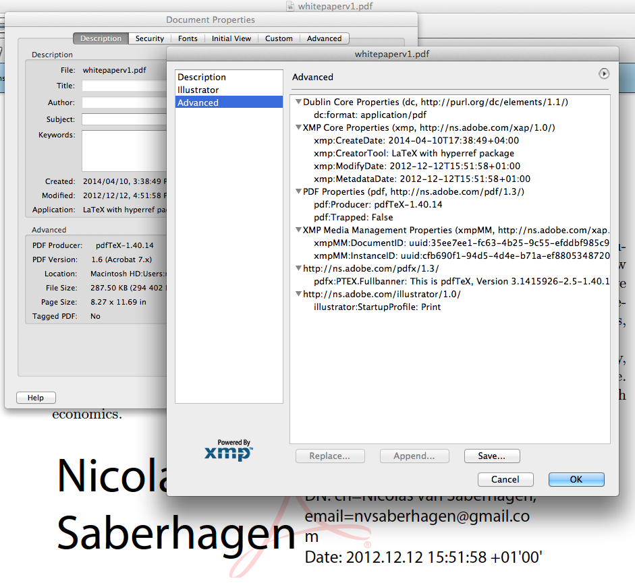Click PDF Version 1.6 (Acrobat 7.x) value
The height and width of the screenshot is (583, 635).
pos(121,259)
